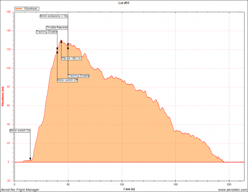This screenshot has width=248, height=192.
Task: Select the Motor switch On annotation
Action: [x=20, y=131]
